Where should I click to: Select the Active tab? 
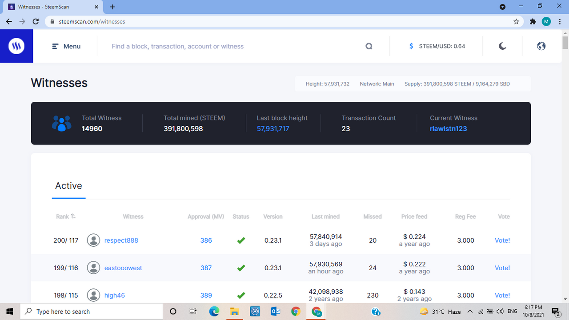[68, 186]
